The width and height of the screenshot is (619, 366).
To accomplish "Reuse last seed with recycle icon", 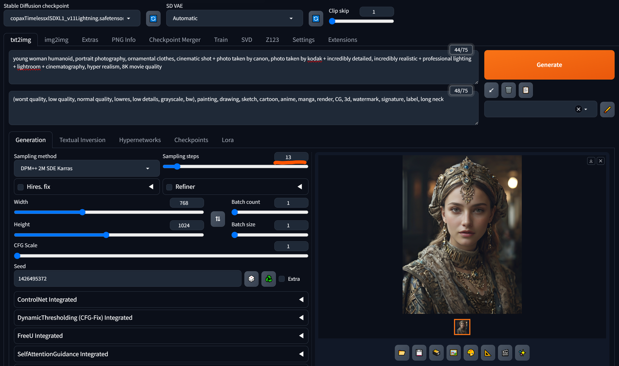I will 268,279.
